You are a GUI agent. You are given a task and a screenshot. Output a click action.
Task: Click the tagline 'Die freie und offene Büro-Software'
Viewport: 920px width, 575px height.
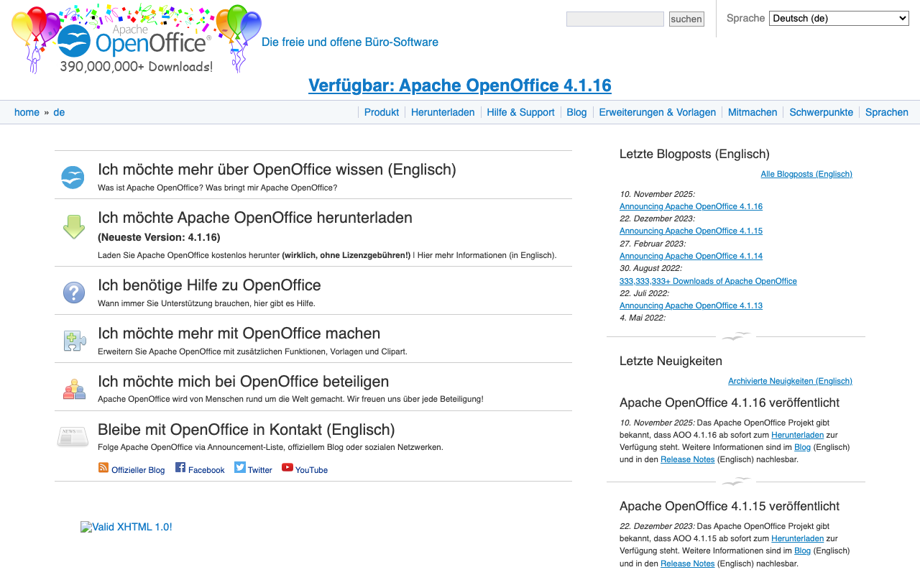pyautogui.click(x=350, y=42)
